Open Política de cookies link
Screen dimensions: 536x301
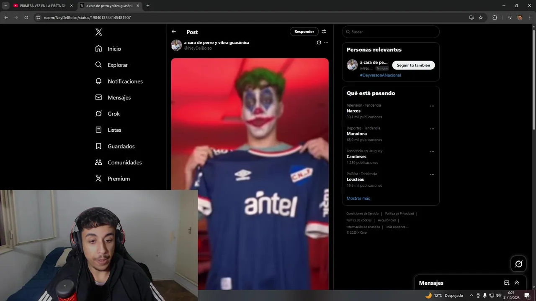[359, 220]
